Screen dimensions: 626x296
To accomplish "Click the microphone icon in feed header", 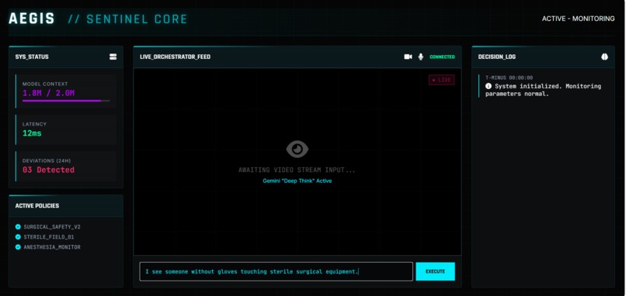I will (x=420, y=57).
